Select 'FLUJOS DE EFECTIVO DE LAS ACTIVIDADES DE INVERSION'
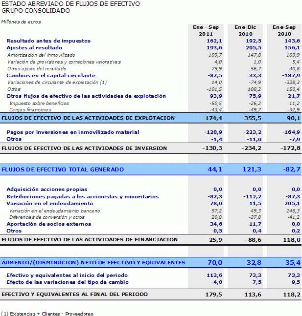302x316 pixels. click(85, 148)
